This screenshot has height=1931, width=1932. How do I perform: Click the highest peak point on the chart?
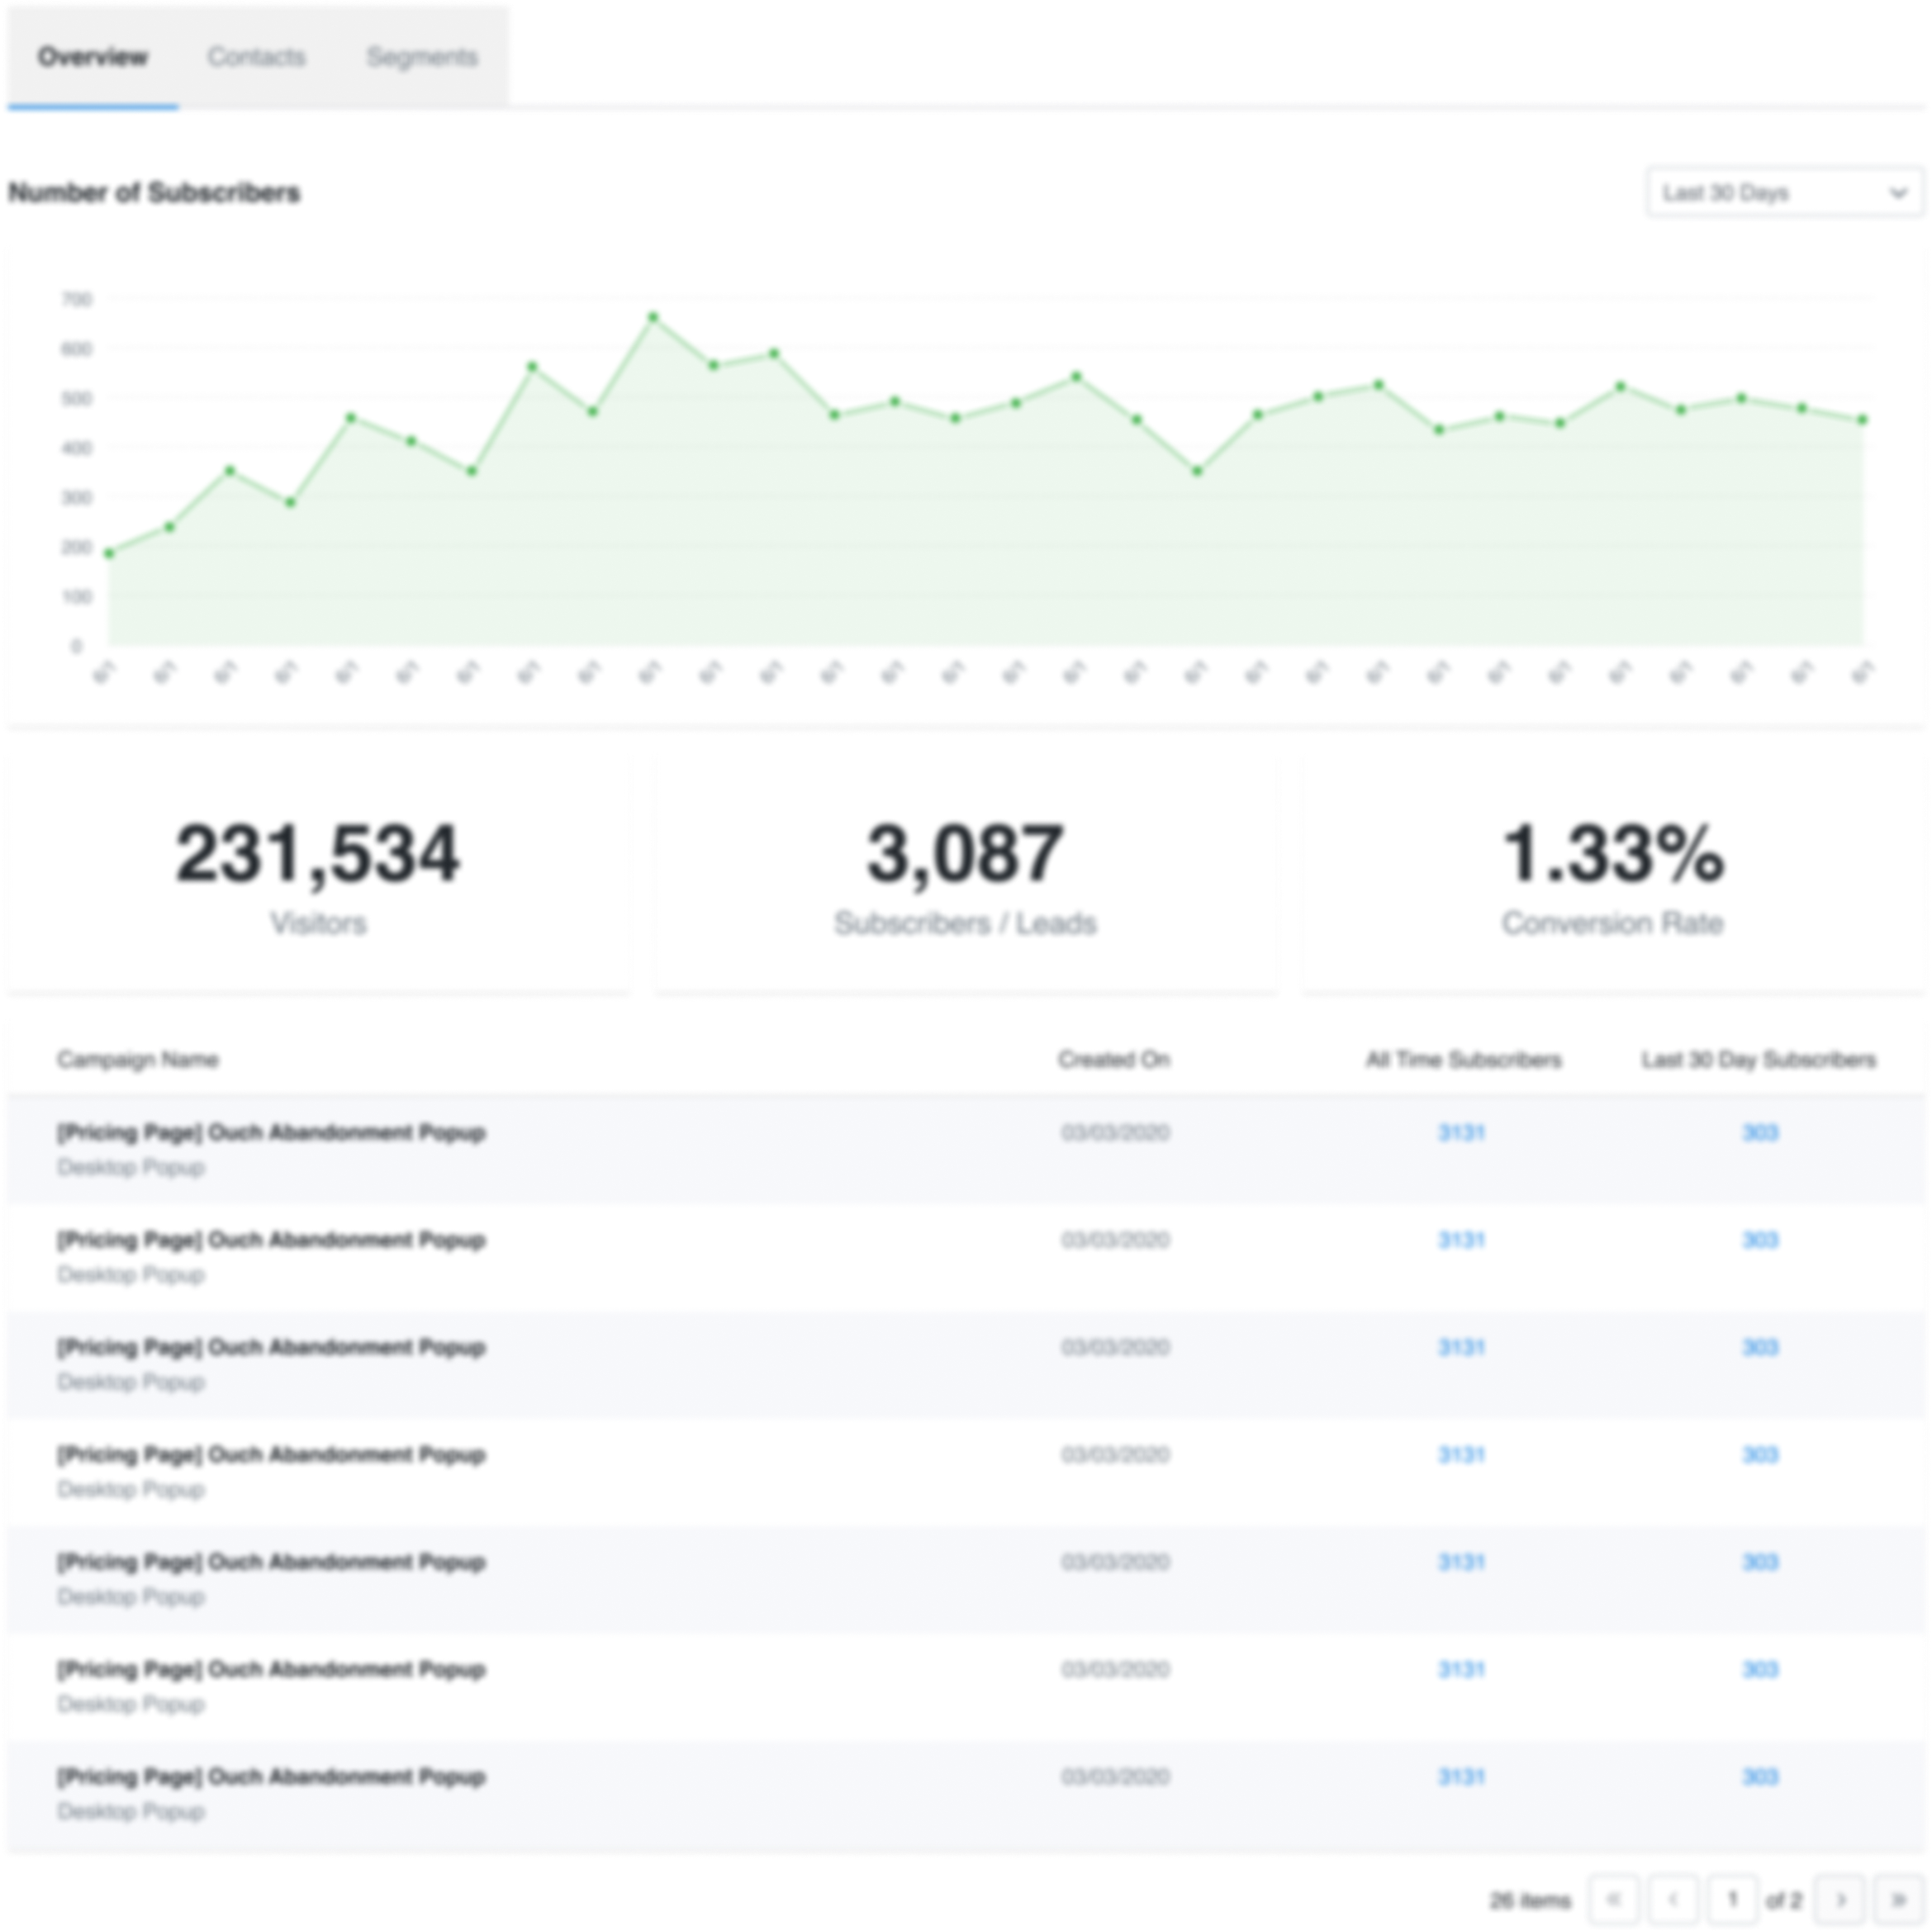653,317
